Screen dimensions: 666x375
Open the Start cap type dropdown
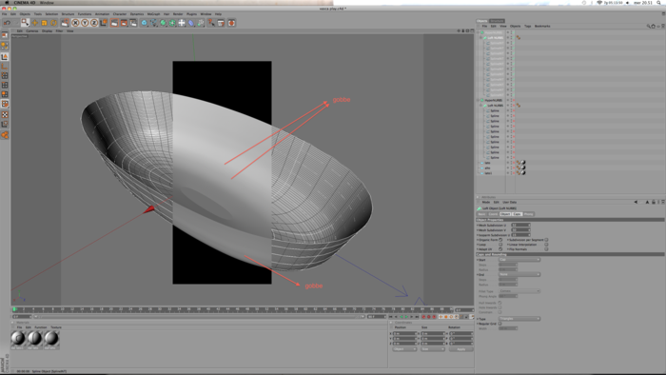tap(519, 260)
